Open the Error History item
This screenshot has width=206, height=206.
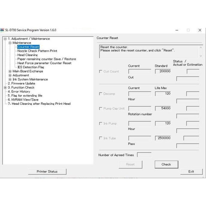(19, 91)
